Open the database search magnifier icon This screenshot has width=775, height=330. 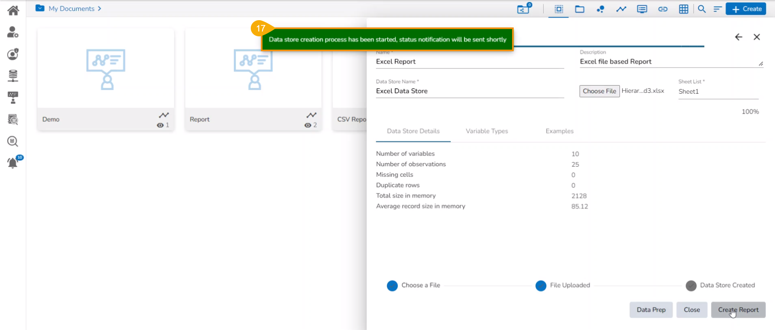pyautogui.click(x=13, y=141)
